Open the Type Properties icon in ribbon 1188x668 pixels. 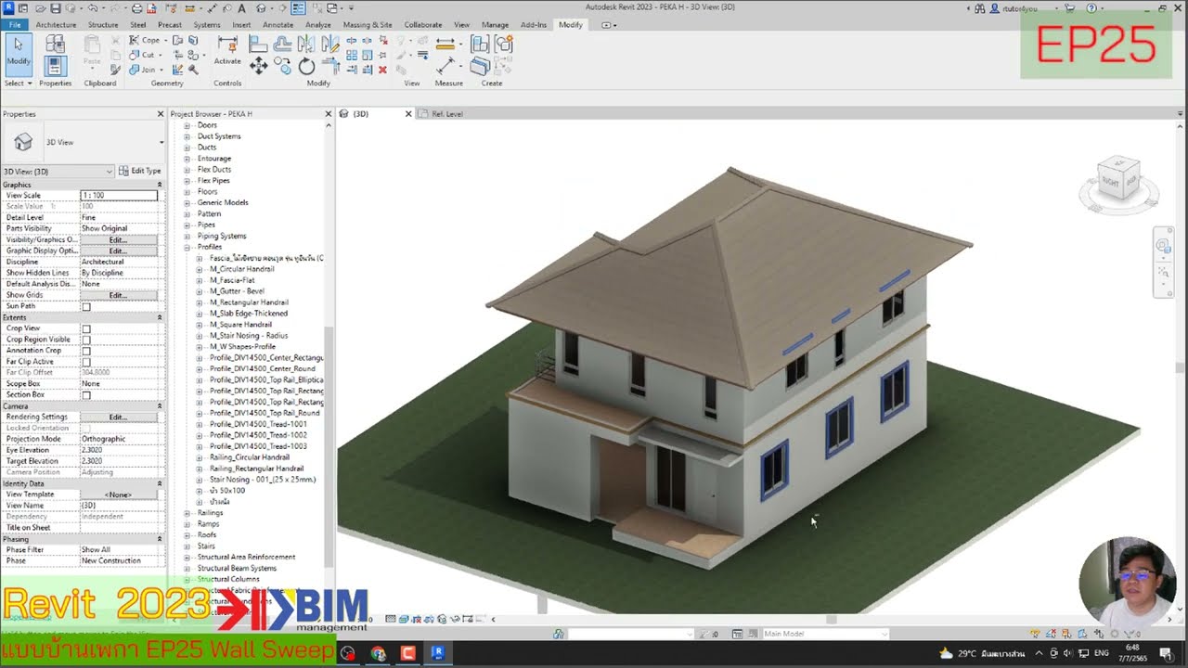click(55, 44)
